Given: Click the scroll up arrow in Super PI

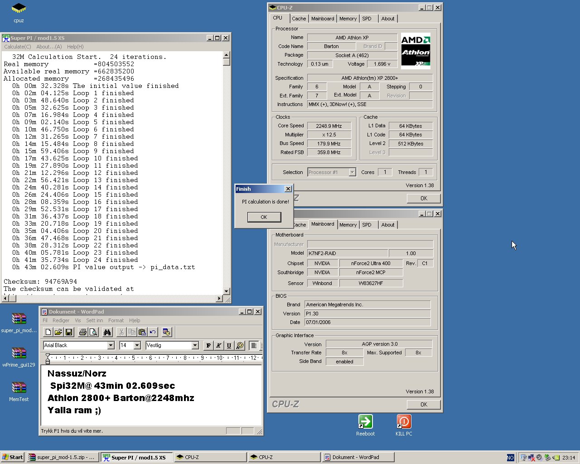Looking at the screenshot, I should [227, 55].
